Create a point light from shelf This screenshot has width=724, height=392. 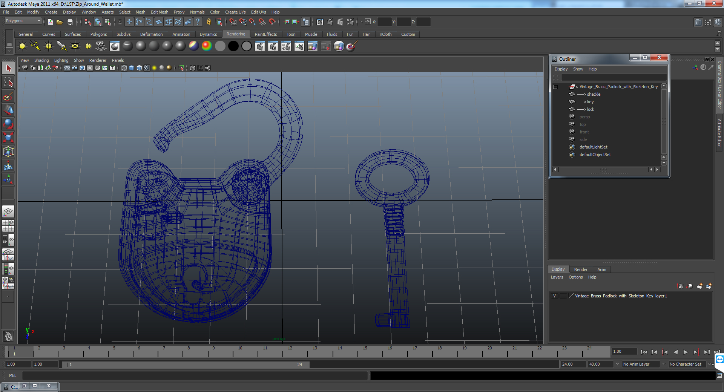tap(49, 46)
